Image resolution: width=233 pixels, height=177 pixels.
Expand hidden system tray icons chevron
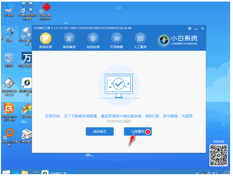197,173
